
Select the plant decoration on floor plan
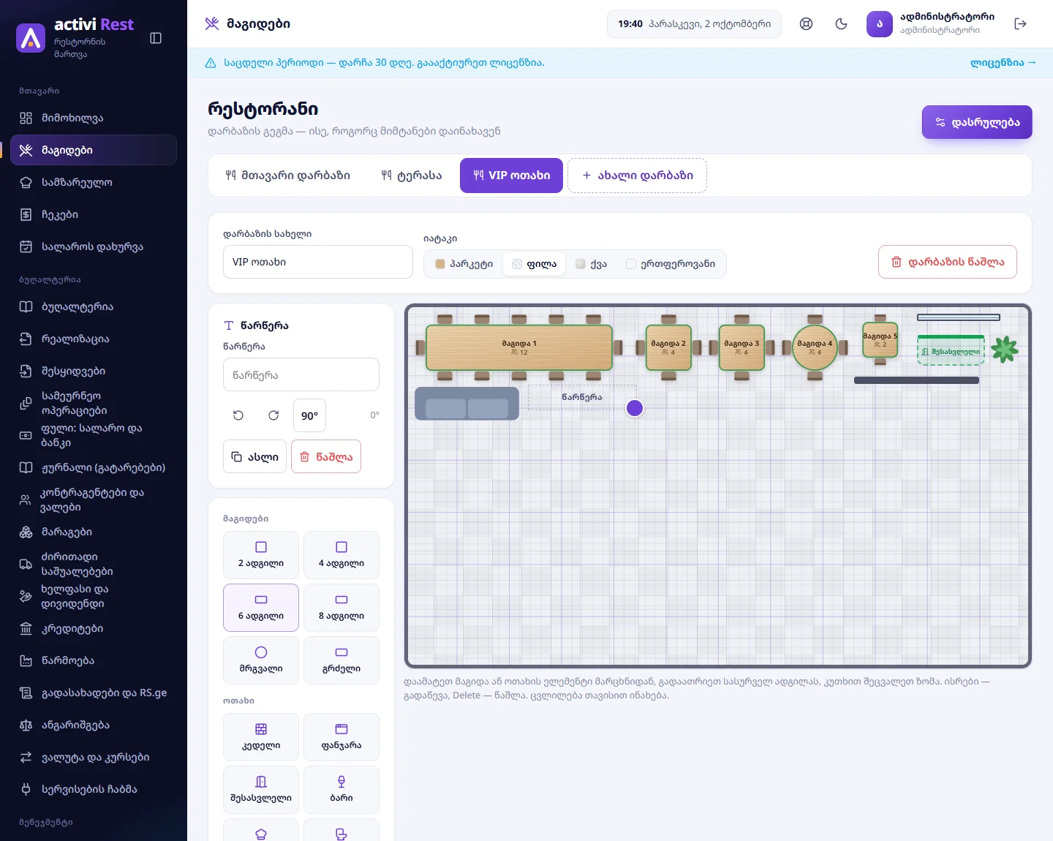tap(1005, 349)
